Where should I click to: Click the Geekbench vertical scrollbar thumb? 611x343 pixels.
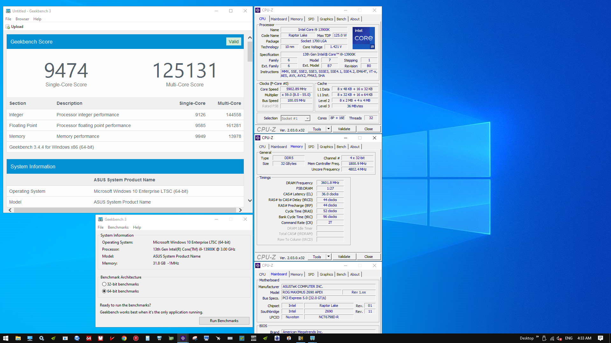pos(250,51)
